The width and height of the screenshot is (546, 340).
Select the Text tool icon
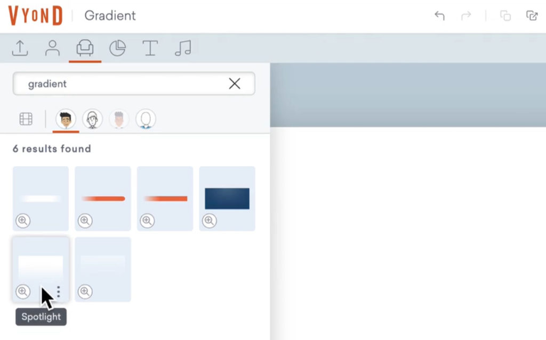click(x=150, y=48)
